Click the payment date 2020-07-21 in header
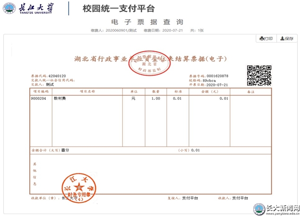This screenshot has width=301, height=216. tap(172, 30)
